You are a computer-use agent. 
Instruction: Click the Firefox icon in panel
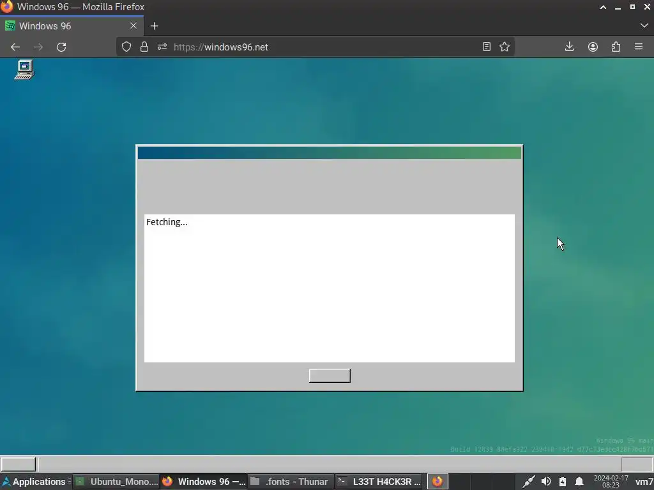coord(437,482)
